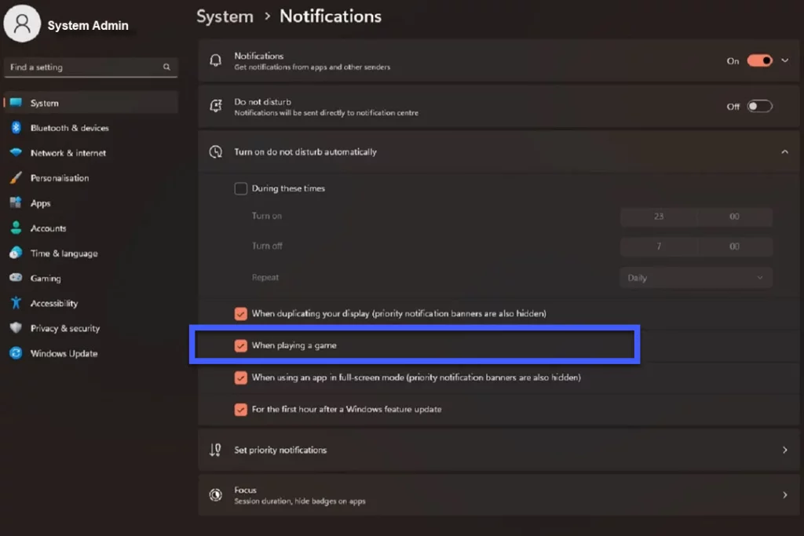Viewport: 804px width, 536px height.
Task: Select the Turn off minutes field
Action: point(734,246)
